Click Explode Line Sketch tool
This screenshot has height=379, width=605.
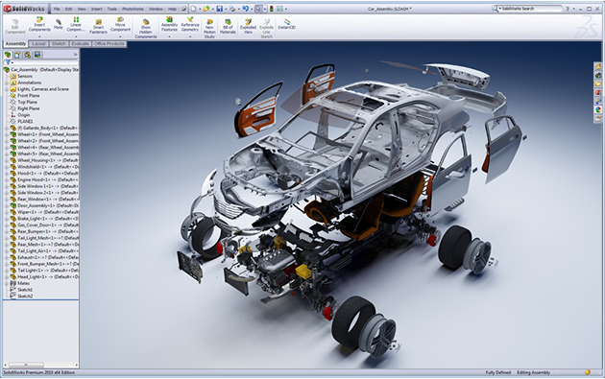[x=266, y=29]
